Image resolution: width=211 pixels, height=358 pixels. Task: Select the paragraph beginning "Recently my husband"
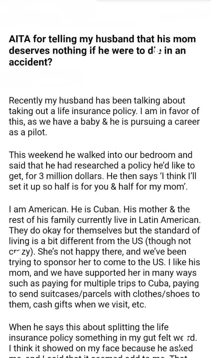pos(104,116)
